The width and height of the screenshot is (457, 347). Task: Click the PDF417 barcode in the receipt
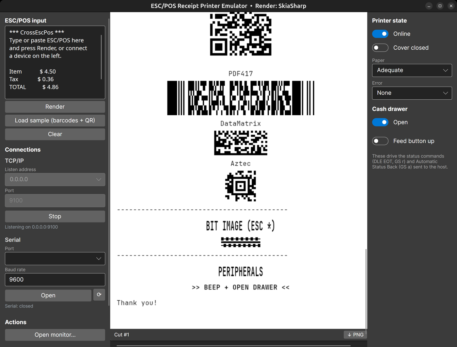(241, 98)
